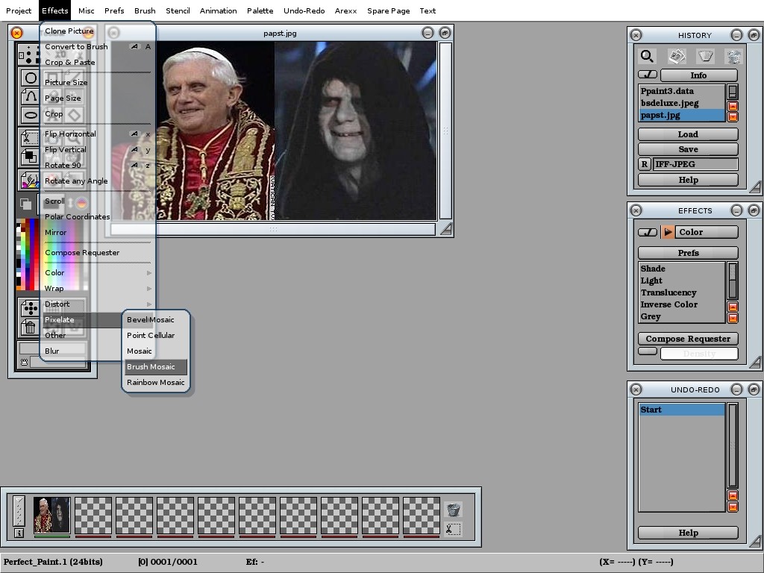Viewport: 764px width, 573px height.
Task: Click Undo-Redo list scroll-up arrow
Action: 733,495
